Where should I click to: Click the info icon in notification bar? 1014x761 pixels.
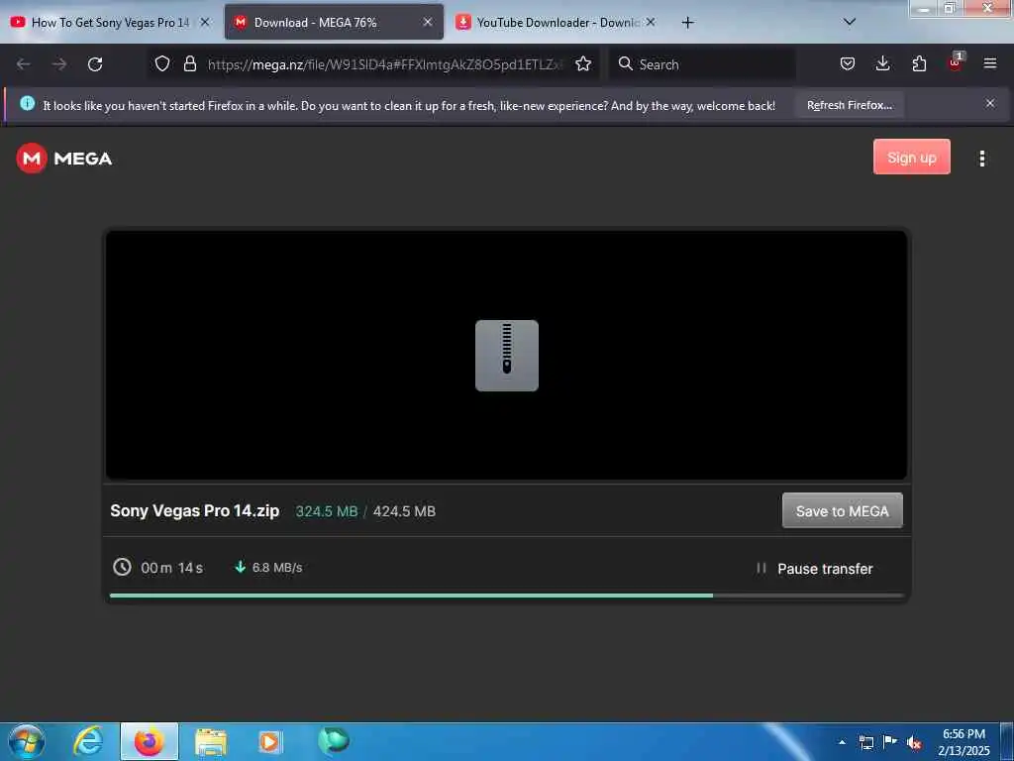27,103
